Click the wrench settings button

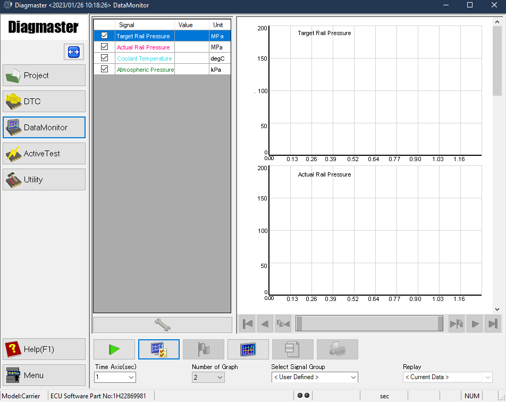(x=162, y=325)
